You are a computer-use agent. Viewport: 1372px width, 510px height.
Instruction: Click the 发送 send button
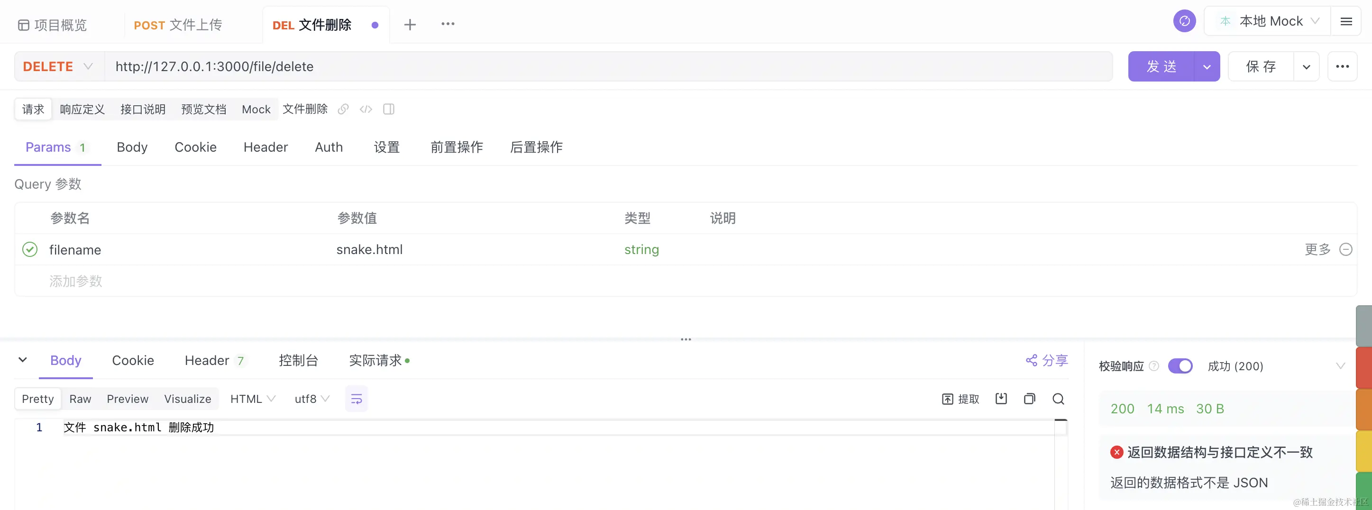(x=1161, y=66)
